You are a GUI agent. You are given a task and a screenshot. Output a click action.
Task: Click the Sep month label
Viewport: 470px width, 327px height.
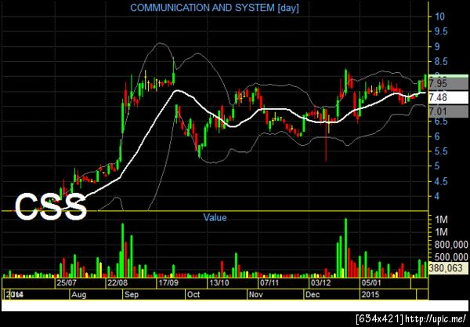tap(132, 295)
